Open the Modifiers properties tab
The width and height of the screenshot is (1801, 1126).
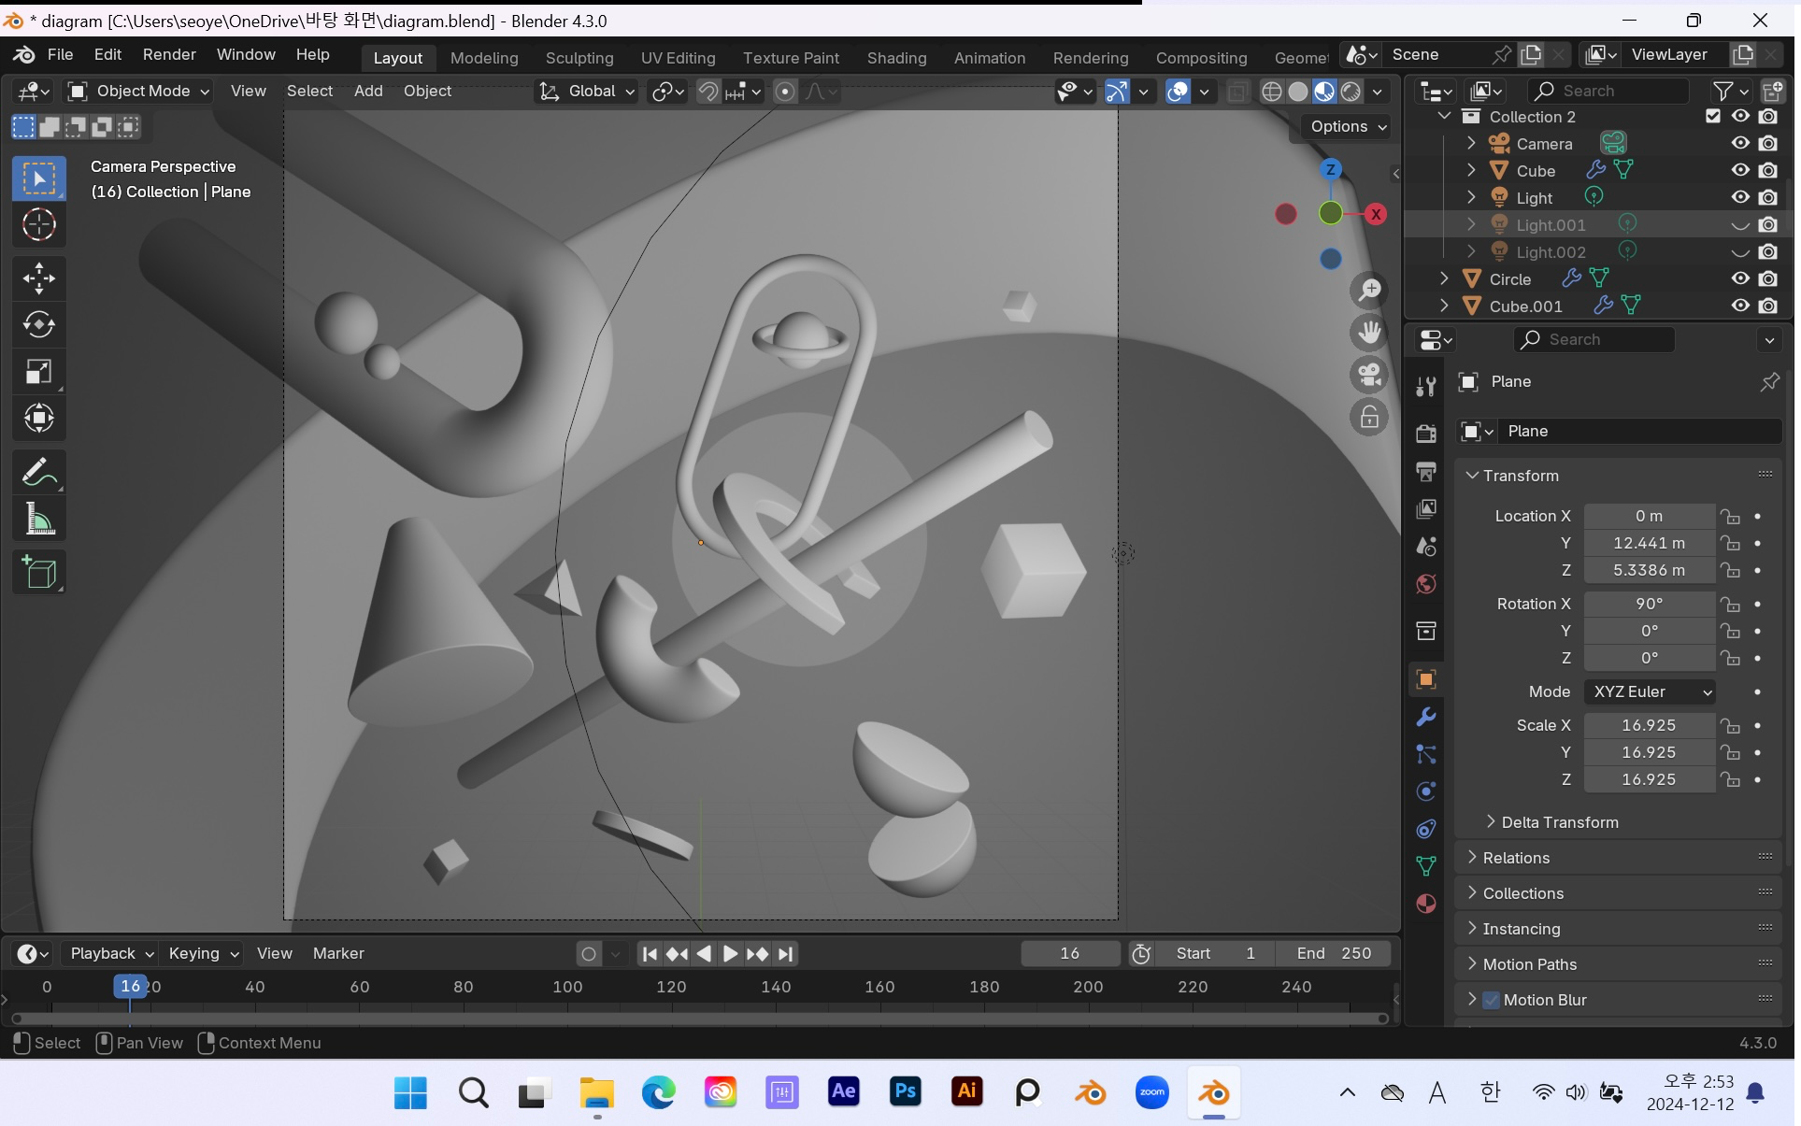click(1425, 717)
